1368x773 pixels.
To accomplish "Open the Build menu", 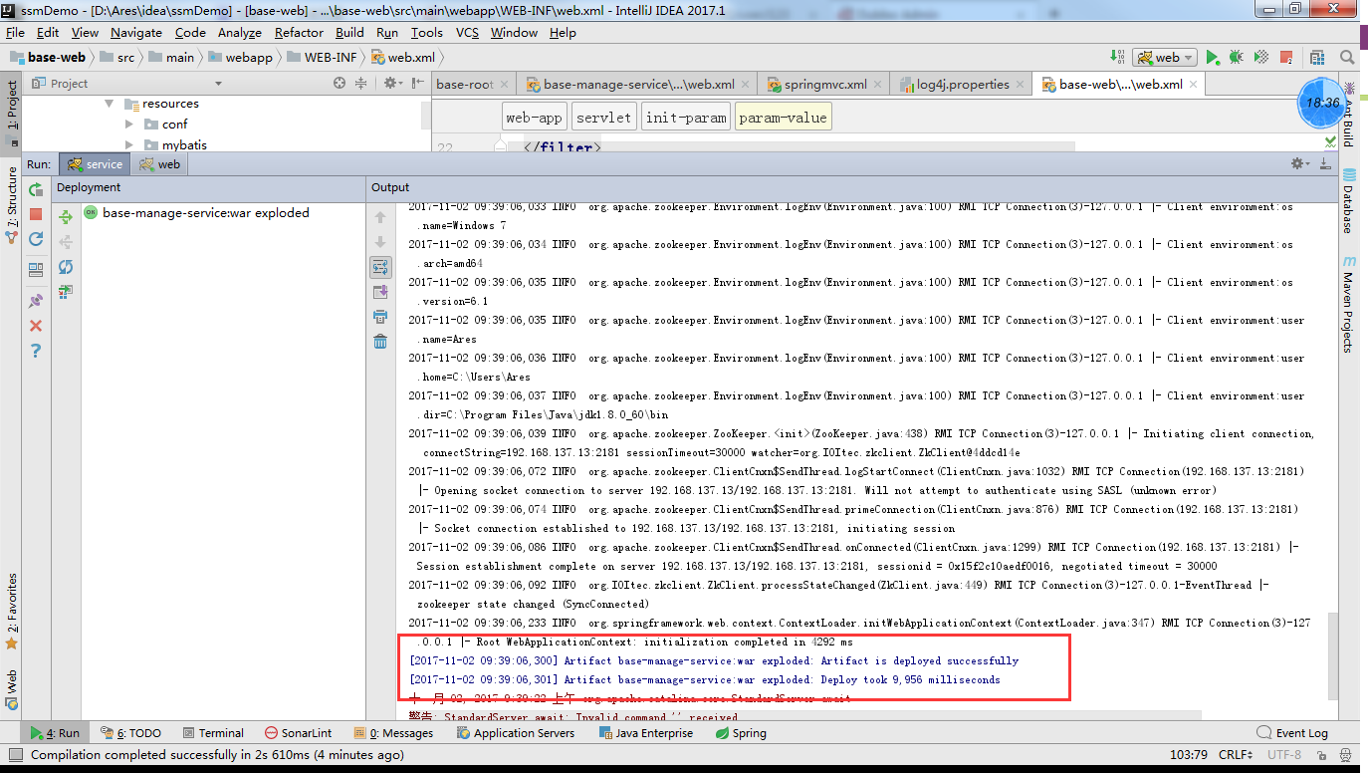I will pos(349,32).
